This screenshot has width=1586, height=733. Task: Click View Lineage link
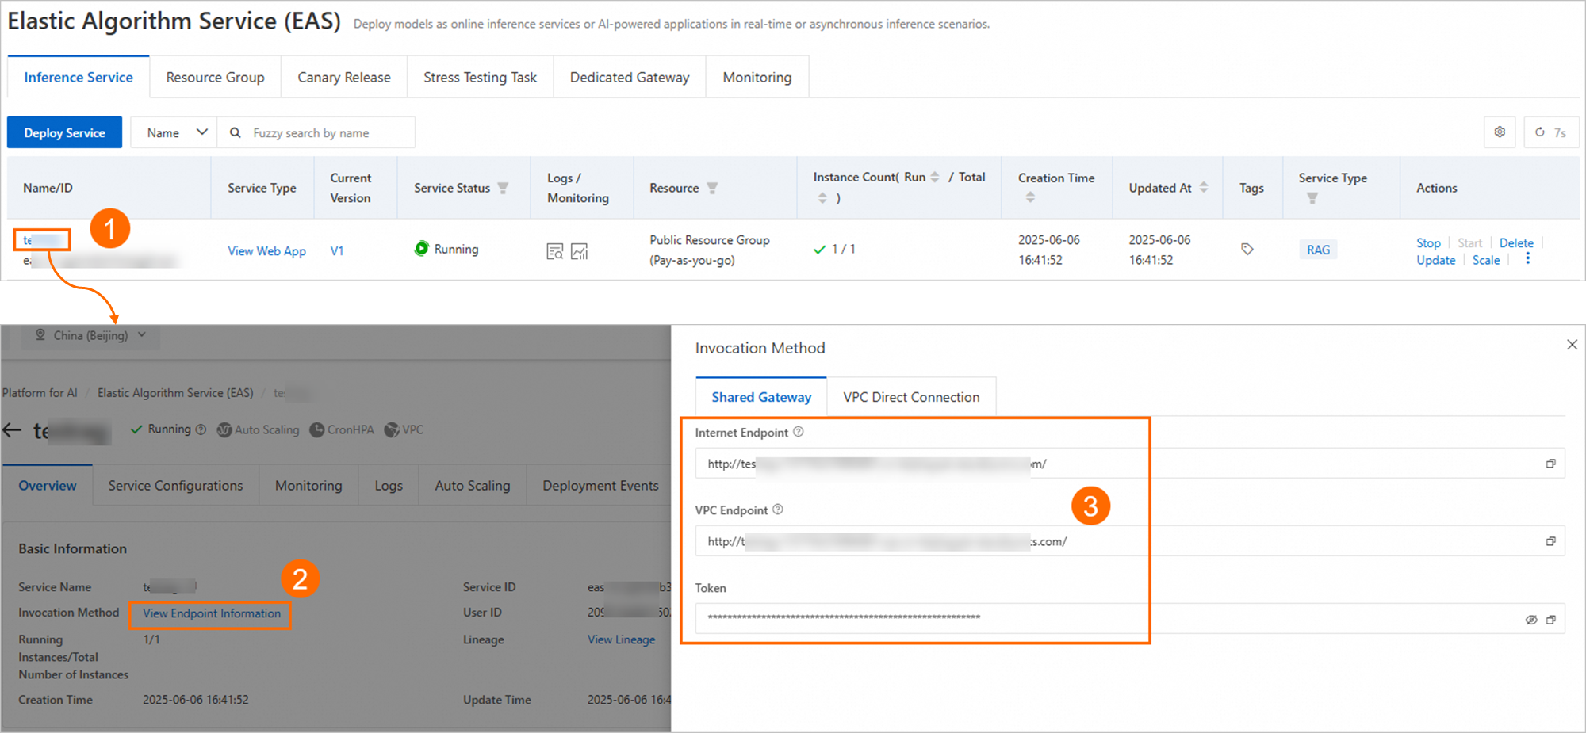(621, 639)
